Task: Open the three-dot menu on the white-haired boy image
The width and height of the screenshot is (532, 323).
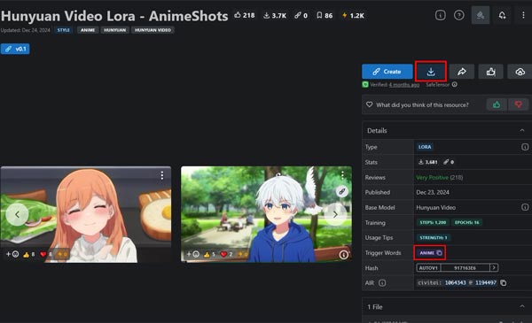Action: click(x=342, y=175)
